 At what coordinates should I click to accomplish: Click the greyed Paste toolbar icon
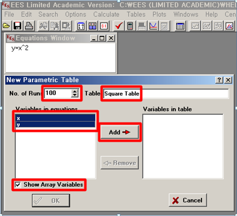[x=66, y=26]
